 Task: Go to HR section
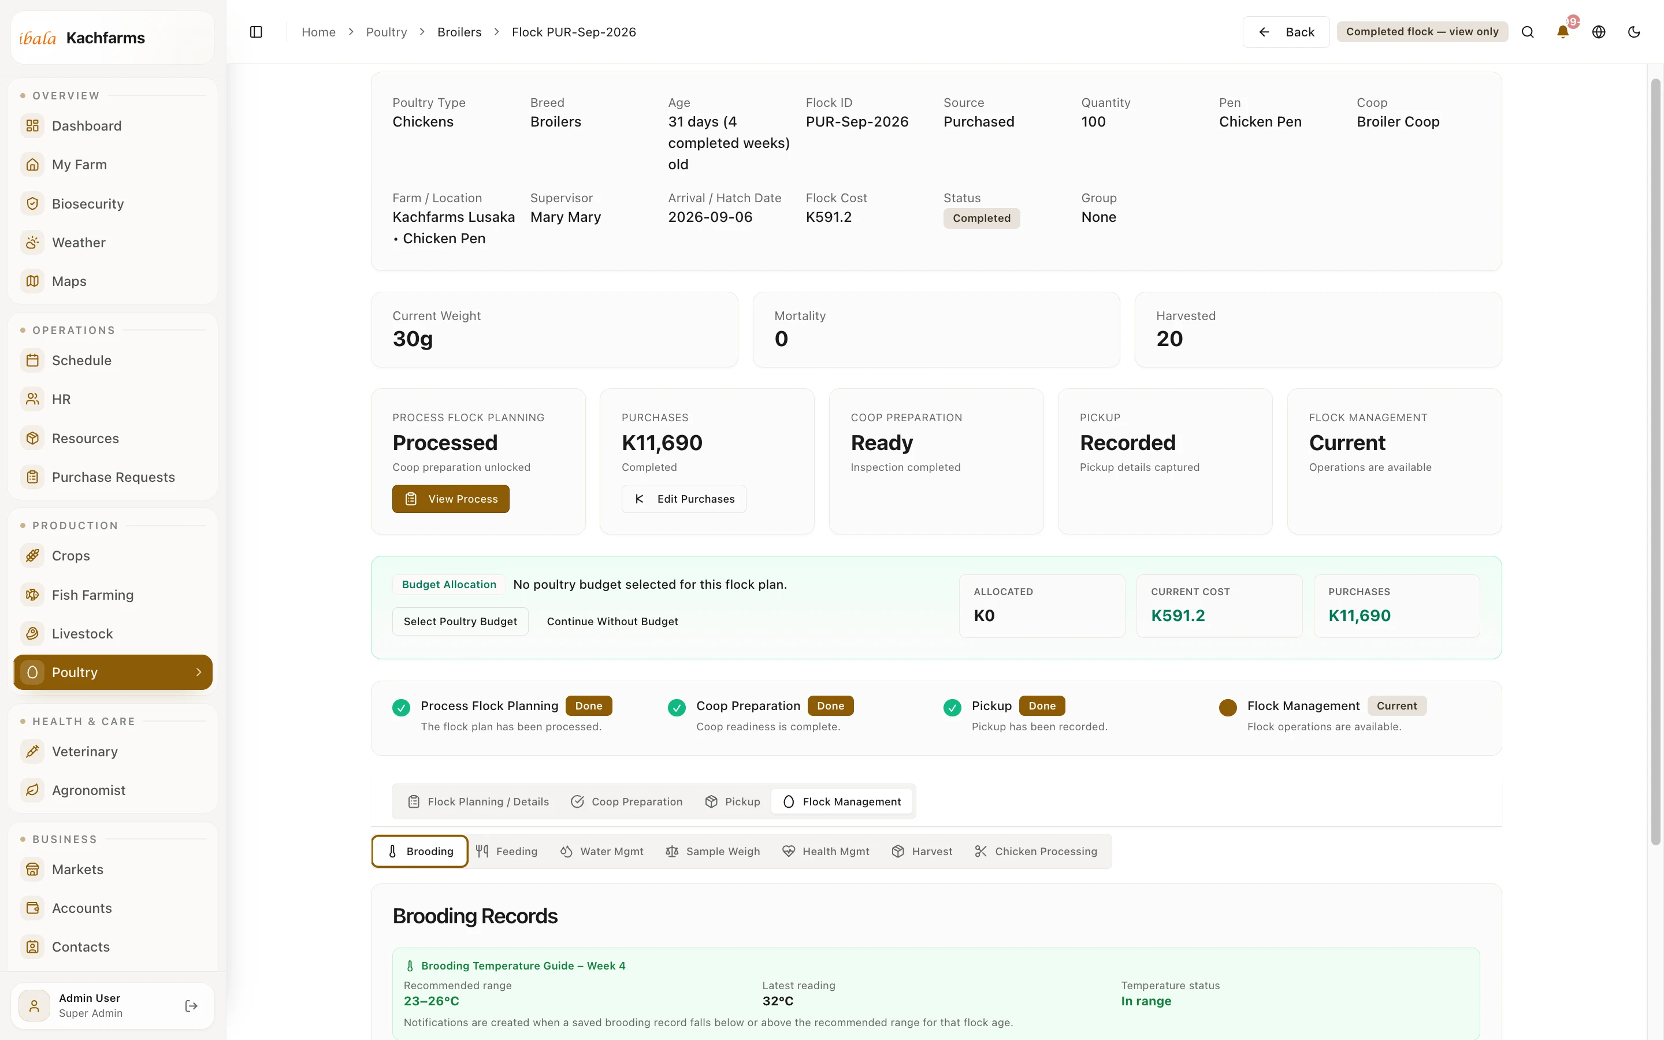113,399
